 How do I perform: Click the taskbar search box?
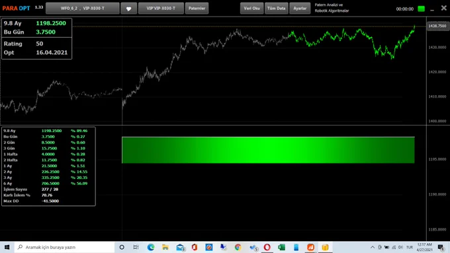64,247
